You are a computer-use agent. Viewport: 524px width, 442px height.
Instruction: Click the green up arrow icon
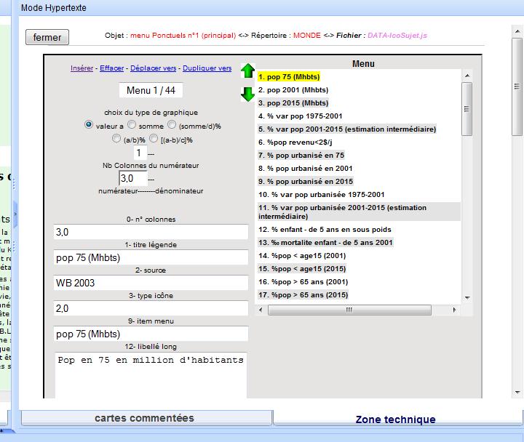click(x=247, y=71)
